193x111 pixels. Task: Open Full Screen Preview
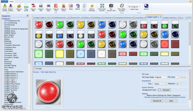pos(102,6)
